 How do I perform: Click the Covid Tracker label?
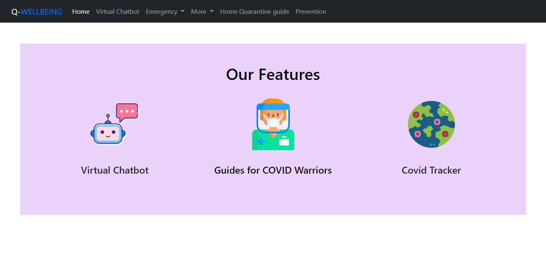pyautogui.click(x=431, y=170)
